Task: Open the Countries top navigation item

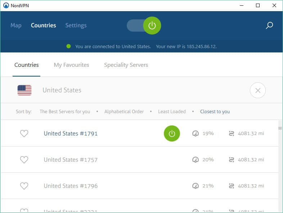Action: click(x=44, y=26)
